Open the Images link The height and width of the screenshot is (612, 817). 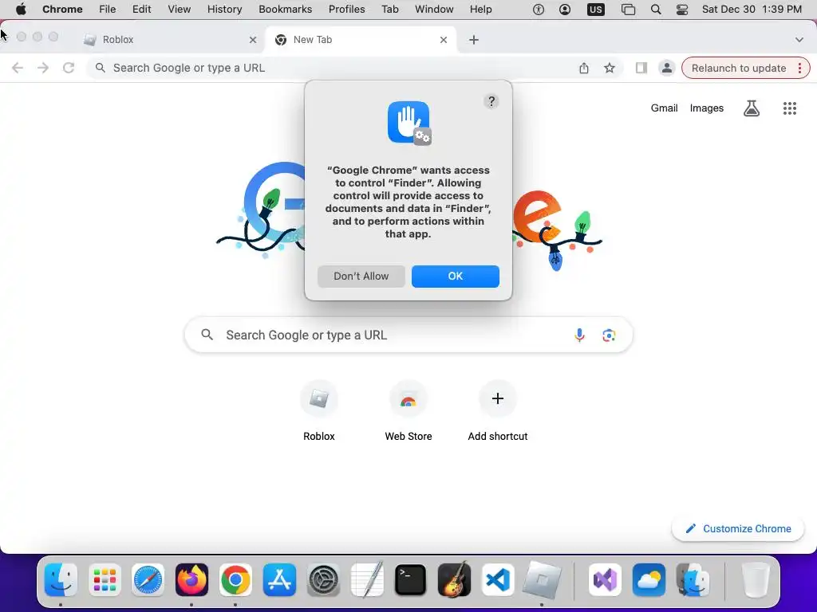(707, 108)
